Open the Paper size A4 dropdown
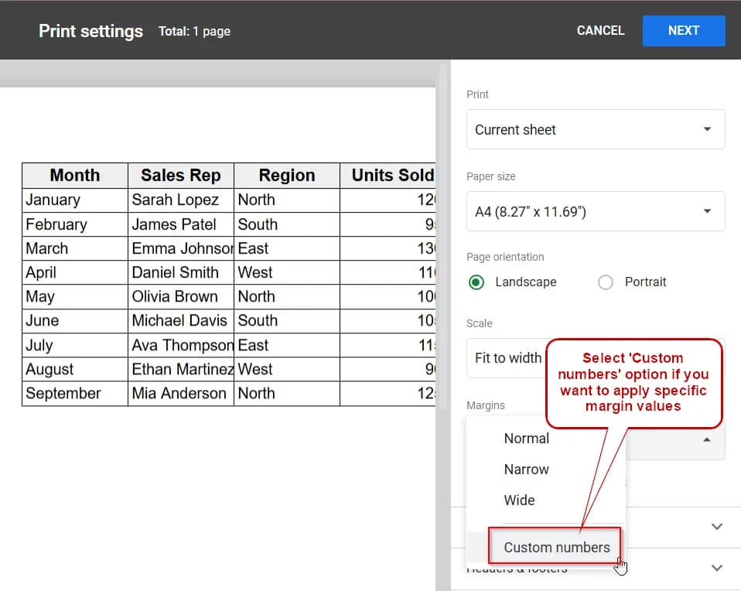The height and width of the screenshot is (591, 741). (x=596, y=211)
